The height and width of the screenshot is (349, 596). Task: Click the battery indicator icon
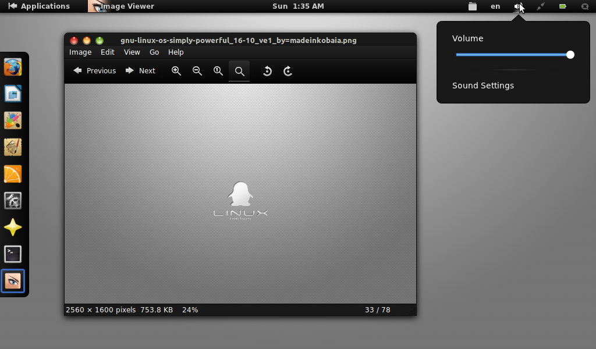tap(563, 6)
